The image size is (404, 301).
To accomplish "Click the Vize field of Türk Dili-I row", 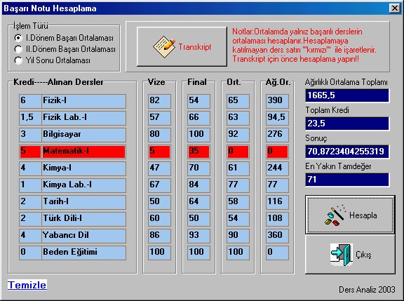I will (159, 219).
